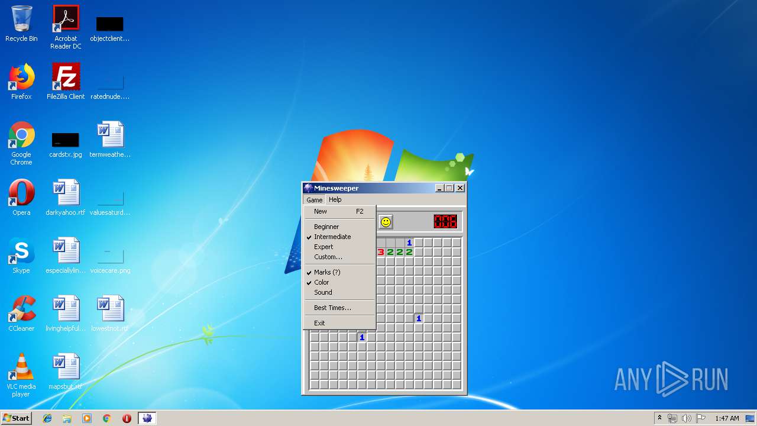Image resolution: width=757 pixels, height=426 pixels.
Task: Select the Firefox desktop shortcut
Action: coord(21,82)
